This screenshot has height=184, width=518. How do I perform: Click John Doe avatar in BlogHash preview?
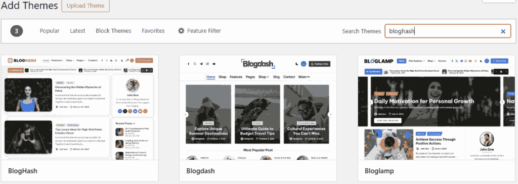(x=132, y=86)
